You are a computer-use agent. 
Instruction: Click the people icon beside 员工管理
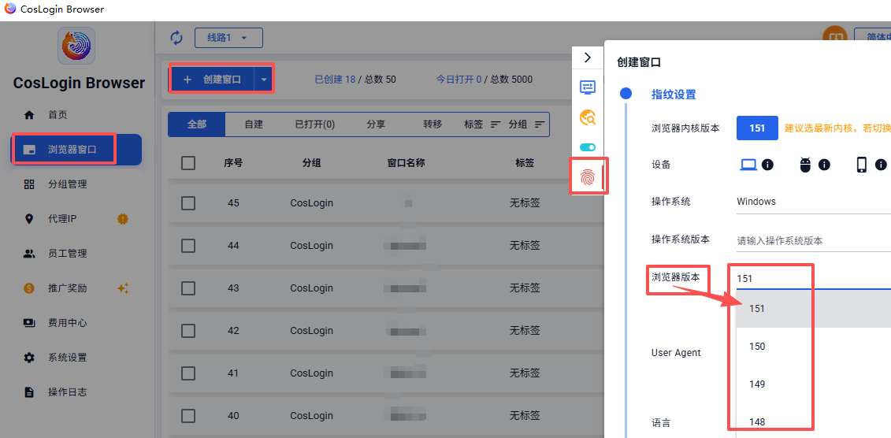pyautogui.click(x=29, y=254)
